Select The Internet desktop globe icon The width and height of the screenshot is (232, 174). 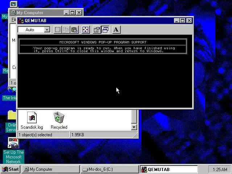point(12,90)
